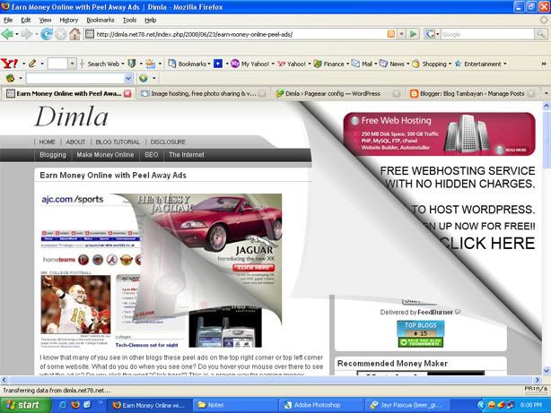Click the Forward arrow navigation button

tap(26, 34)
